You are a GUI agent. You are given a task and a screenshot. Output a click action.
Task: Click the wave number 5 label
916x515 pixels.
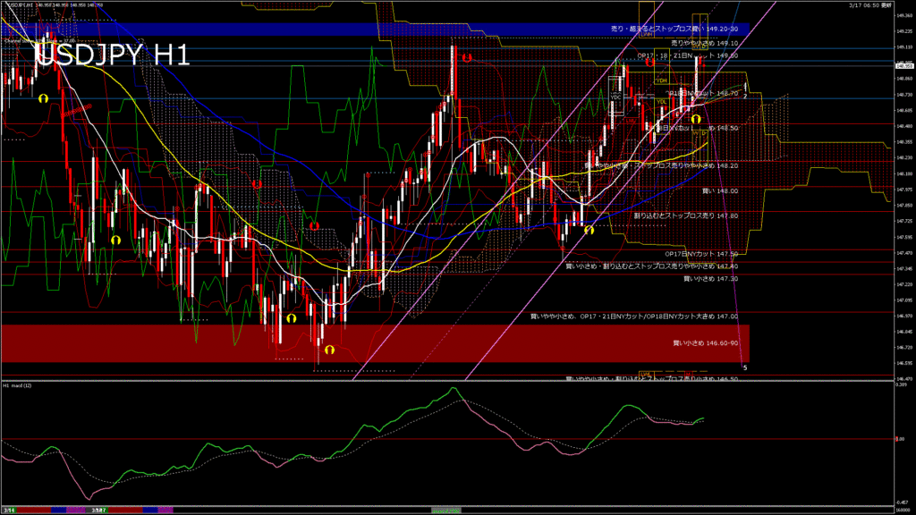744,367
